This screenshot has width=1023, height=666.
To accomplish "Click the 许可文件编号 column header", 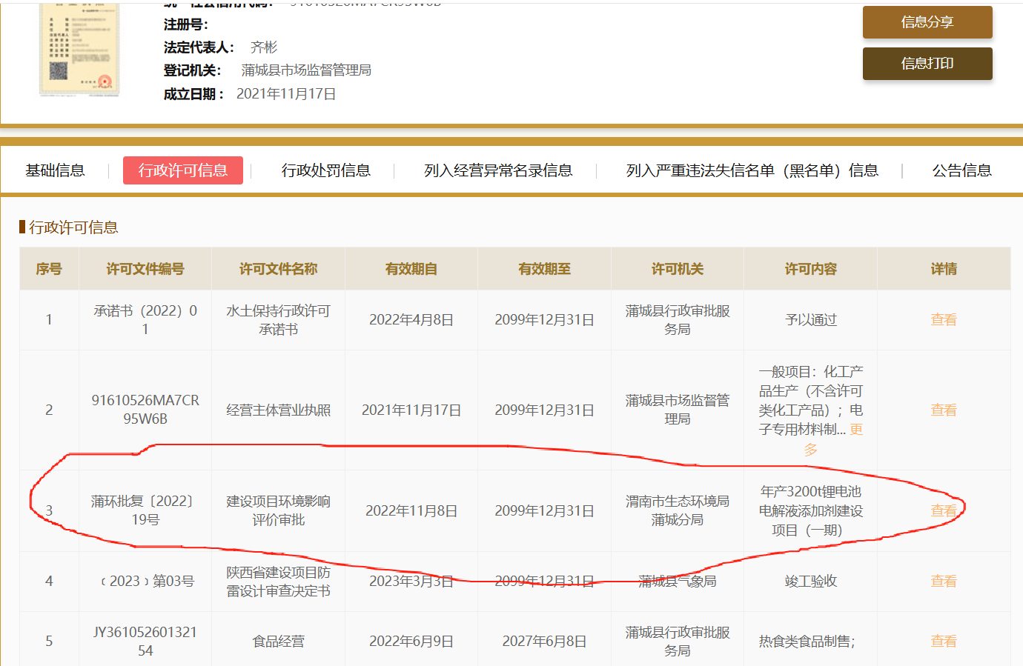I will (x=145, y=269).
